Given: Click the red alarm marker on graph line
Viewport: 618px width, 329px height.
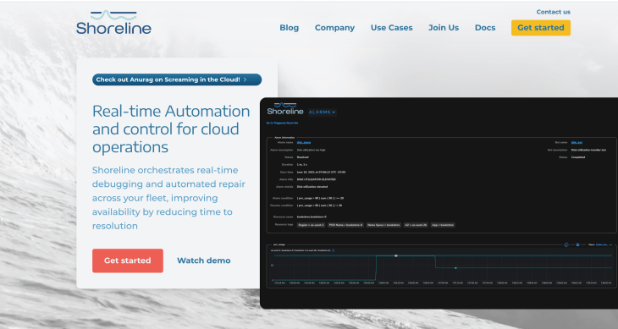Looking at the screenshot, I should 396,255.
